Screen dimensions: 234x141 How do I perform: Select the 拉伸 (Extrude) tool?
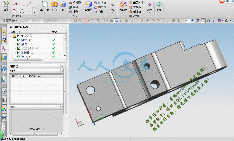tap(55, 6)
